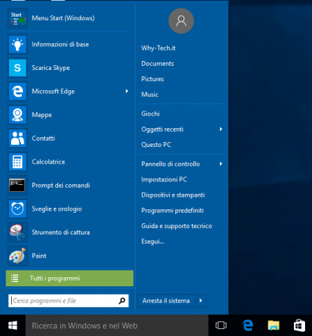Screen dimensions: 312x336
Task: Select Impostazioni PC menu entry
Action: click(164, 179)
